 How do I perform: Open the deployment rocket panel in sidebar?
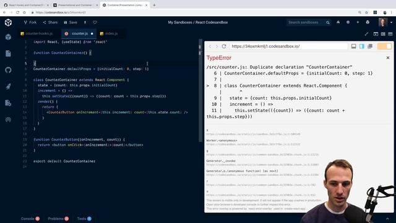click(8, 87)
